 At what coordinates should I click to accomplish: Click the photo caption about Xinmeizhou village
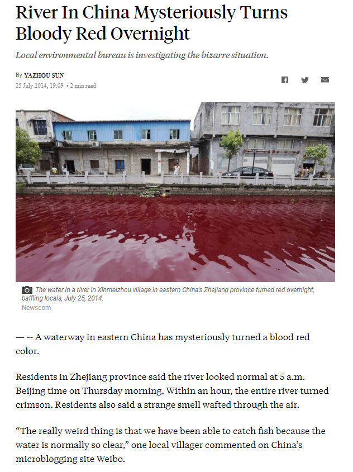[168, 294]
